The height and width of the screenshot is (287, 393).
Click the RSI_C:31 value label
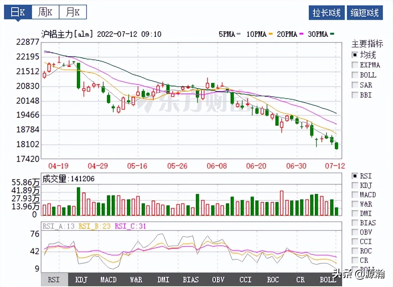click(x=130, y=226)
